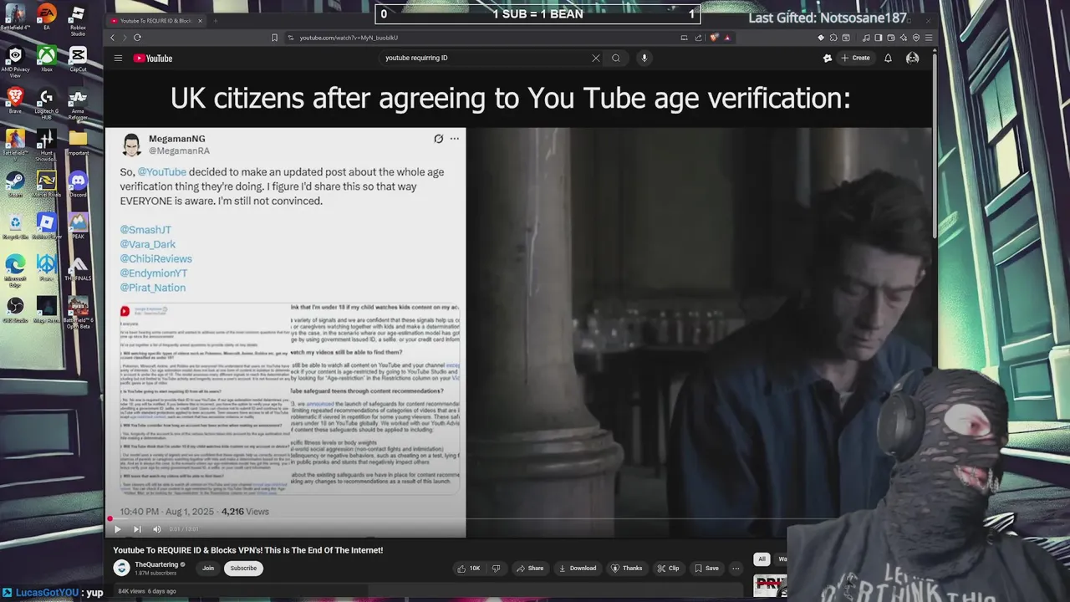Open more actions three-dot menu
The height and width of the screenshot is (602, 1070).
(x=736, y=569)
